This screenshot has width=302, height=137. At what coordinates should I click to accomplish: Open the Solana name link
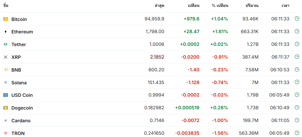point(19,83)
